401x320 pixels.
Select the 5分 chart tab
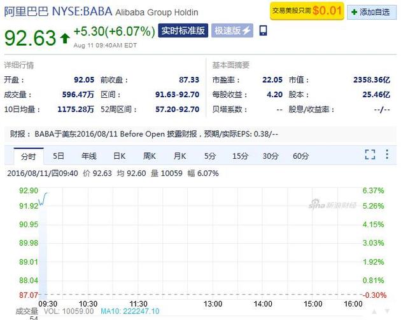[x=210, y=156]
